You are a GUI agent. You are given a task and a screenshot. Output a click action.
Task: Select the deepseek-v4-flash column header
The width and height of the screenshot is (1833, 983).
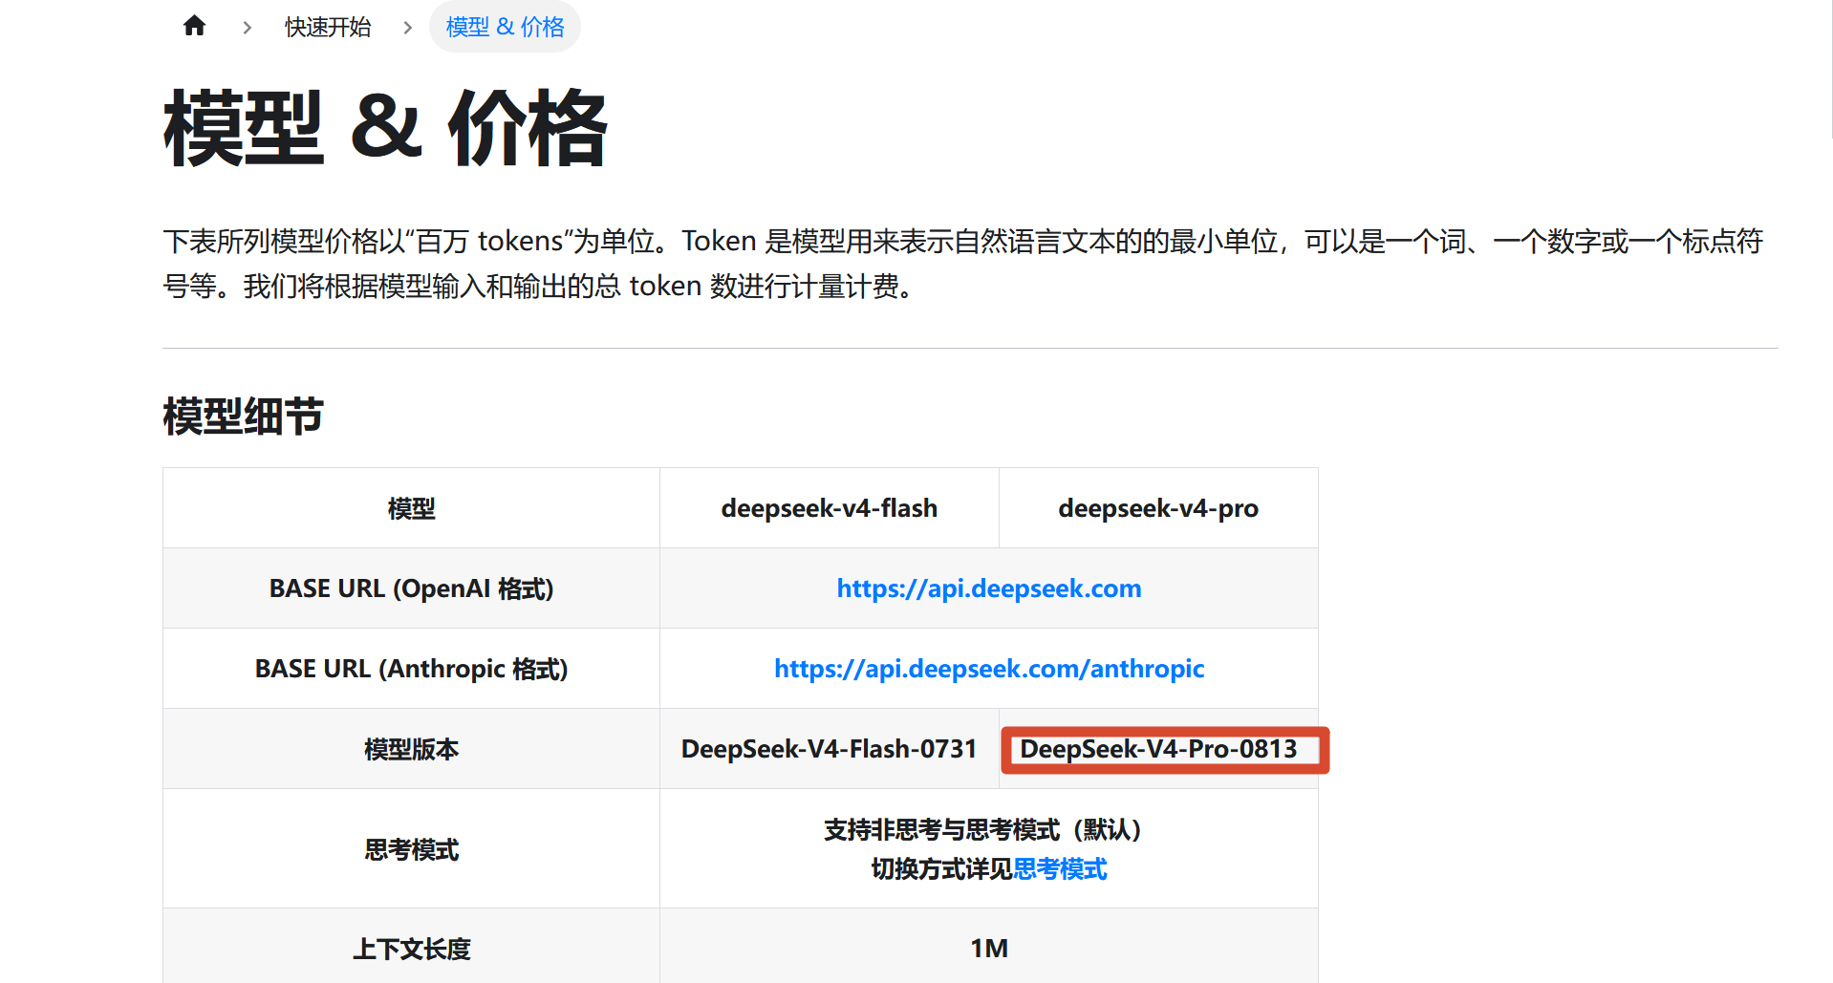click(830, 508)
